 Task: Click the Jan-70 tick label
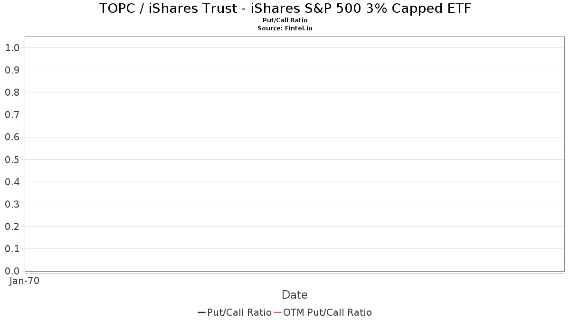(24, 281)
